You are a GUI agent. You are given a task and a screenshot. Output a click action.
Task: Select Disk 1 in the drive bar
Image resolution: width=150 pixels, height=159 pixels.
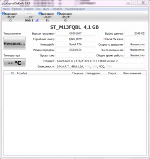tap(30, 17)
